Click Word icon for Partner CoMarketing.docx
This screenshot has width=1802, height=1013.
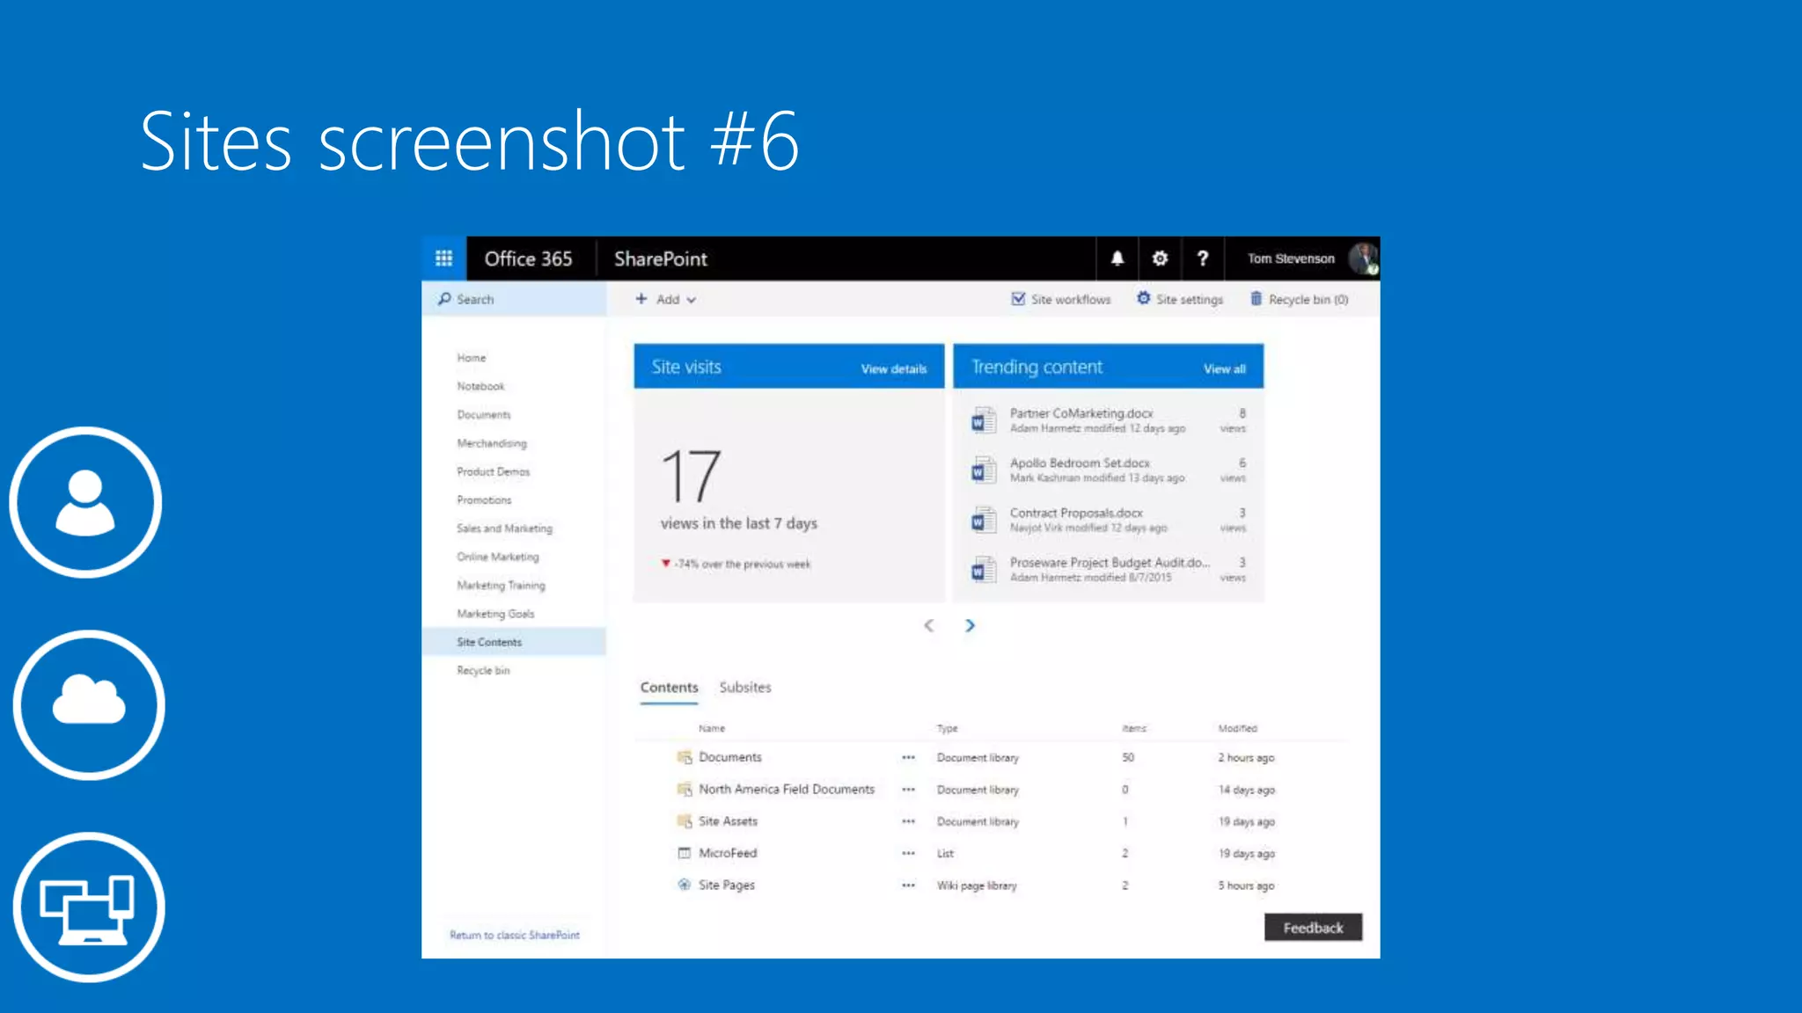983,420
